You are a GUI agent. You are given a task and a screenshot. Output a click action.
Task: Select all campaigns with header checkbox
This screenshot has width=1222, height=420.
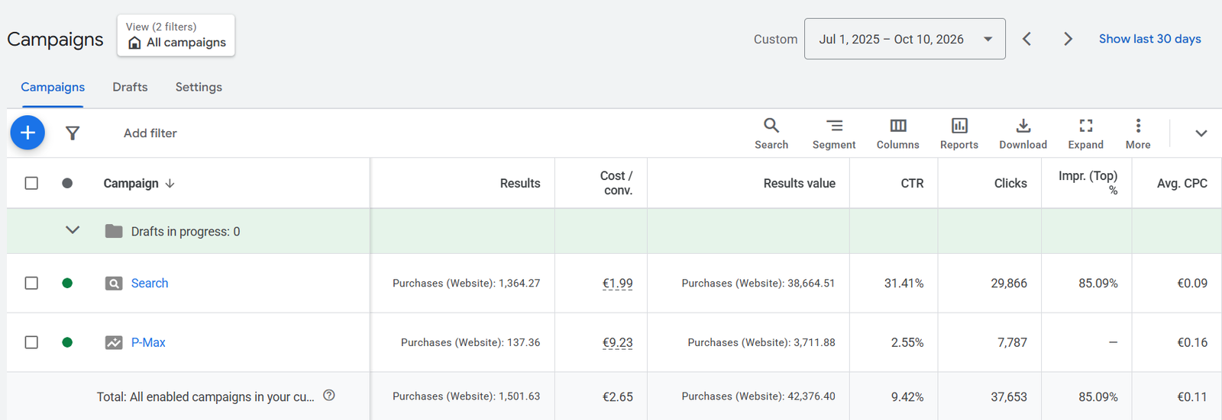pyautogui.click(x=31, y=183)
